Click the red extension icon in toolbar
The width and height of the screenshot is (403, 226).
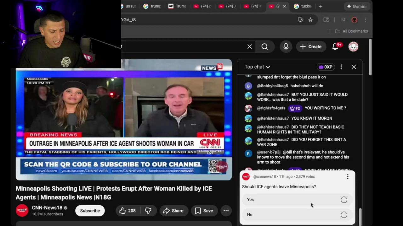(x=354, y=20)
